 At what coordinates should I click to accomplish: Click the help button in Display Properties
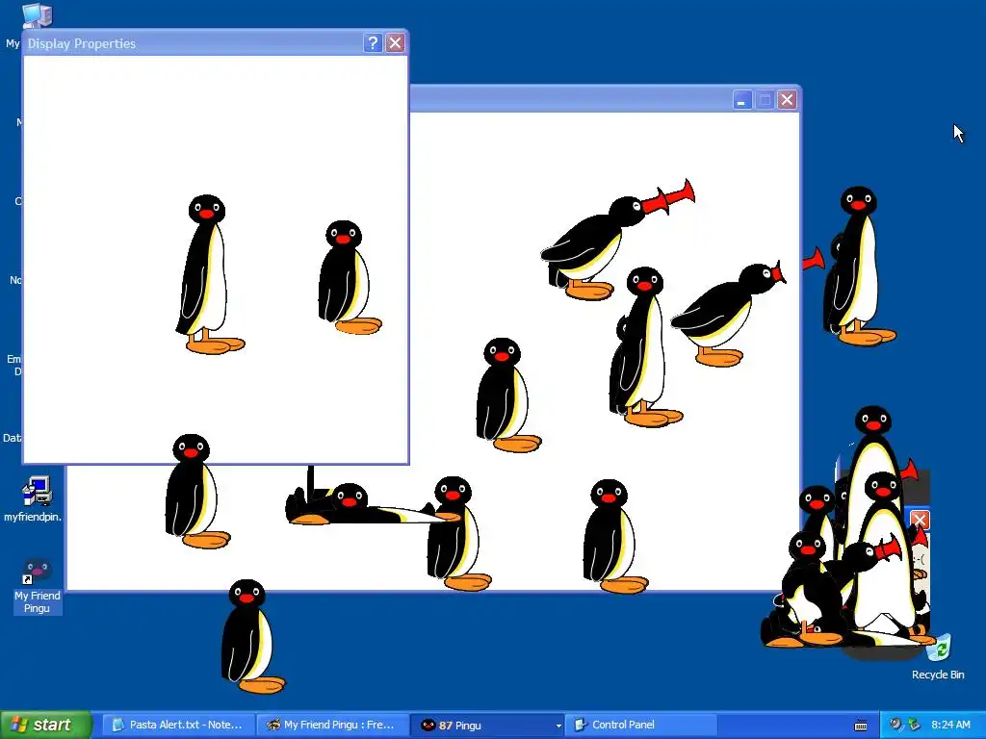[373, 42]
